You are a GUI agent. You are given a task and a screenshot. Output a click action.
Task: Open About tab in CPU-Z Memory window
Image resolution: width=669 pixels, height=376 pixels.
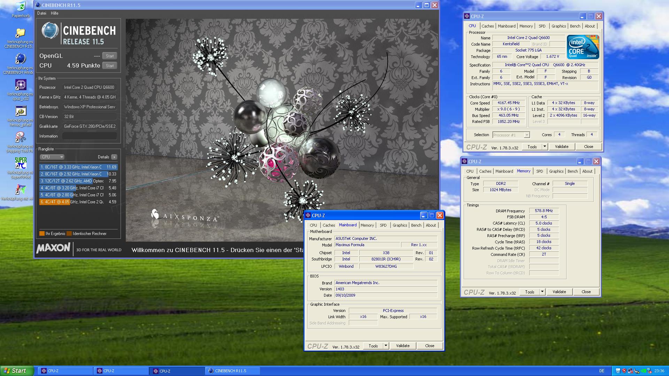[587, 171]
